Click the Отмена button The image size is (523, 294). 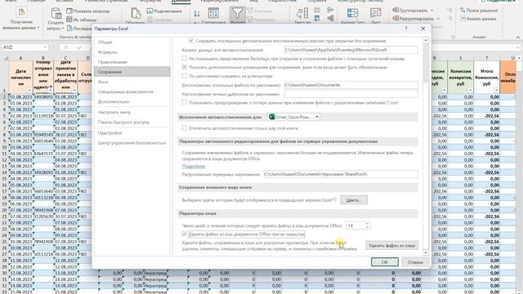click(x=415, y=262)
